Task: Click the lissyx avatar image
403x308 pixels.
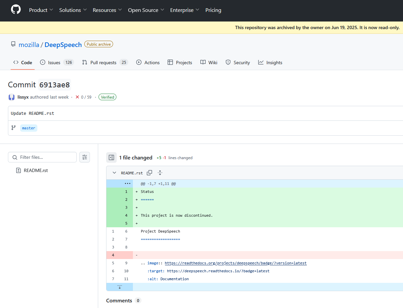Action: tap(12, 97)
